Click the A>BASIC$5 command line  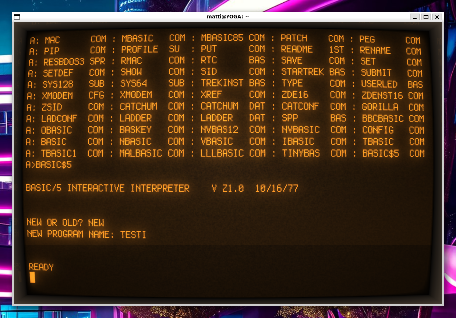(49, 165)
